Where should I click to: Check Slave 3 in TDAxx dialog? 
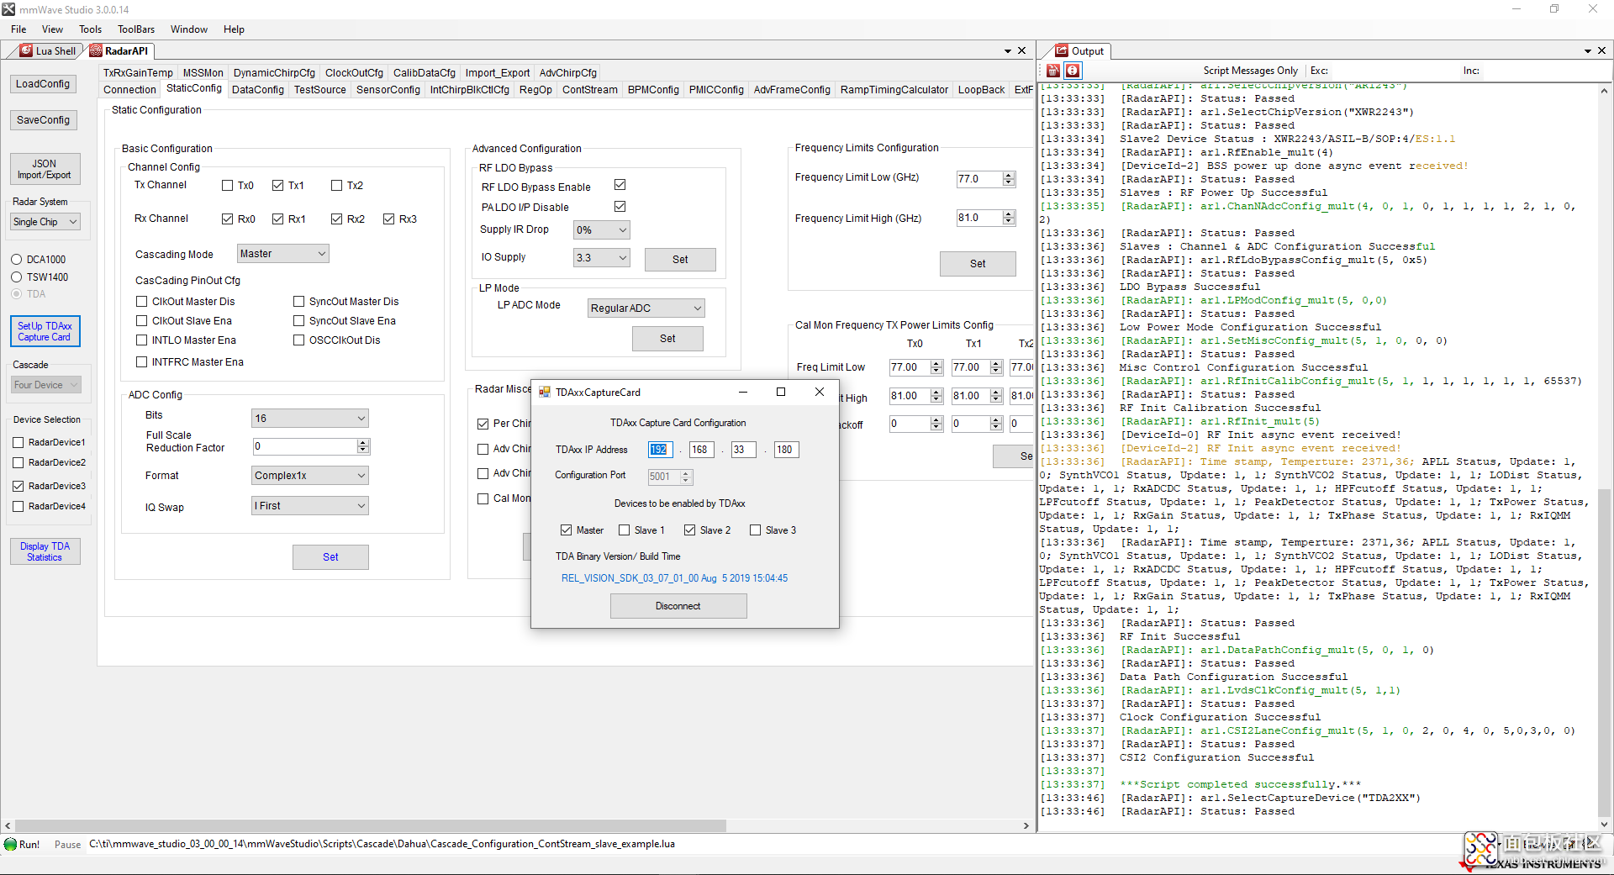[755, 530]
